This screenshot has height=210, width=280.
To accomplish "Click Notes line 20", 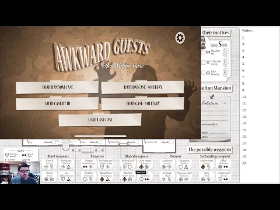I will tap(244, 163).
